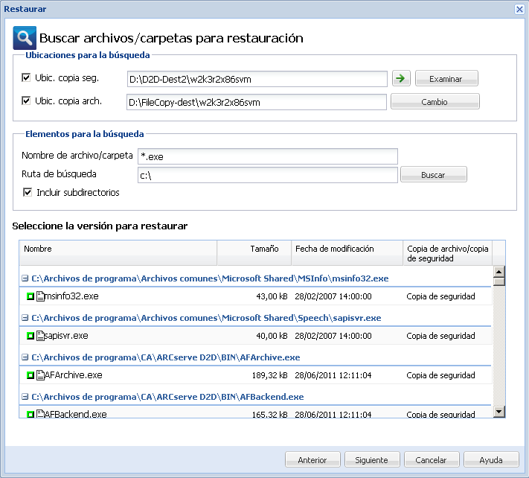
Task: Click the magnifier search icon in header
Action: (x=25, y=38)
